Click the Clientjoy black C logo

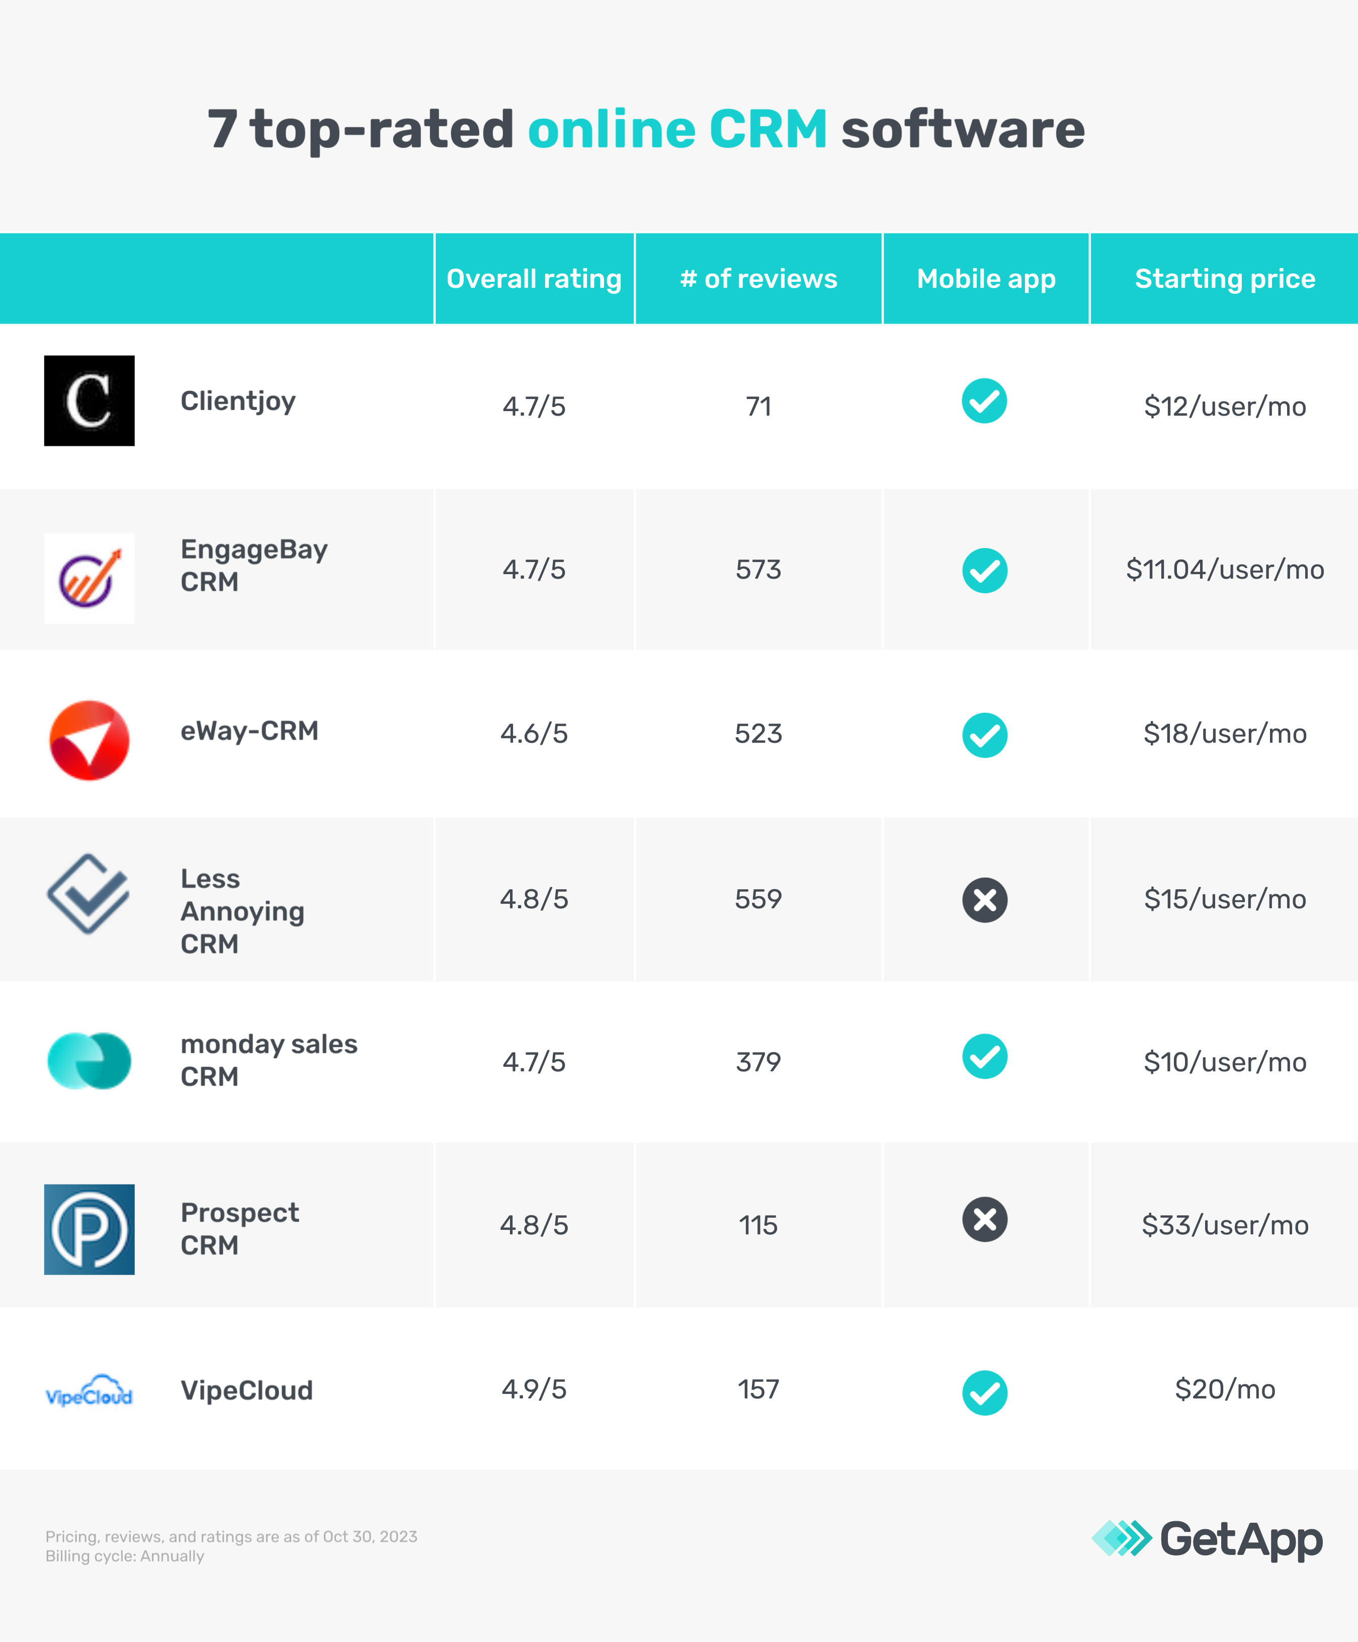tap(89, 401)
